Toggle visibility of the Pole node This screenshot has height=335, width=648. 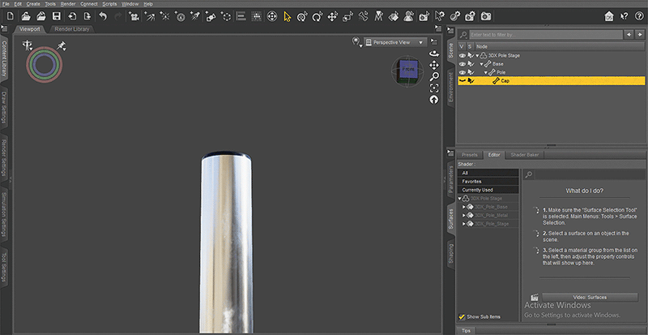pyautogui.click(x=462, y=72)
